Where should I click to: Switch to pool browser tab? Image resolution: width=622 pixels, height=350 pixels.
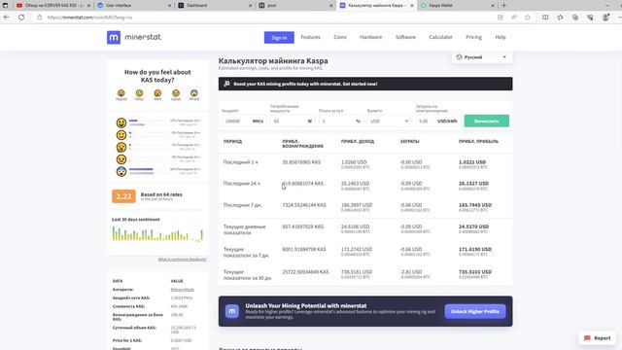click(x=296, y=6)
